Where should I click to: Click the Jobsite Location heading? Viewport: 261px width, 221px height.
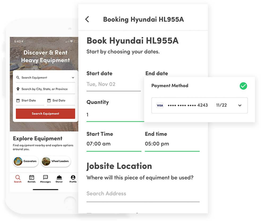[x=119, y=166]
